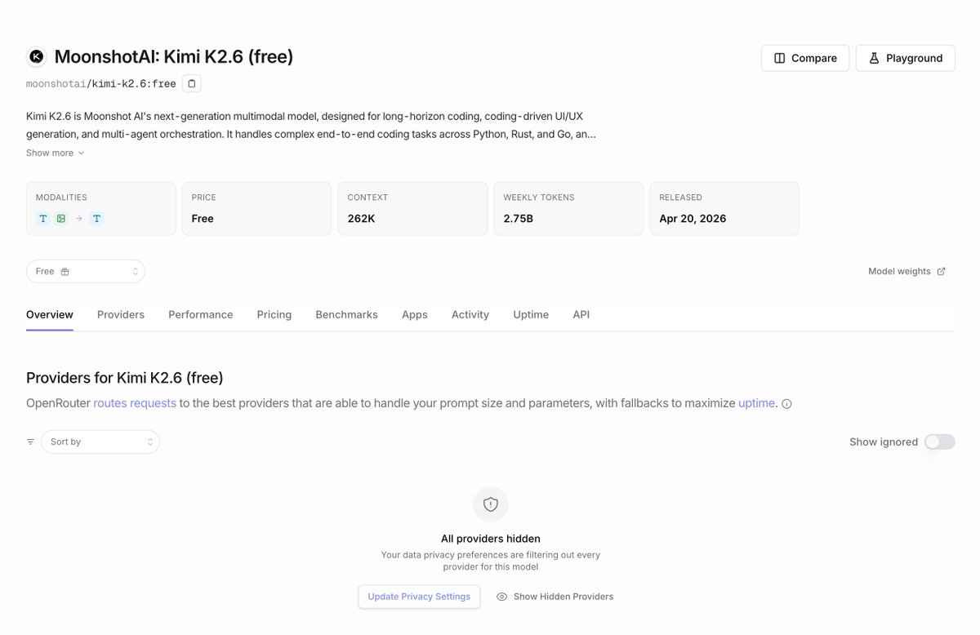Image resolution: width=980 pixels, height=635 pixels.
Task: Copy the model slug with the clipboard icon
Action: (x=191, y=83)
